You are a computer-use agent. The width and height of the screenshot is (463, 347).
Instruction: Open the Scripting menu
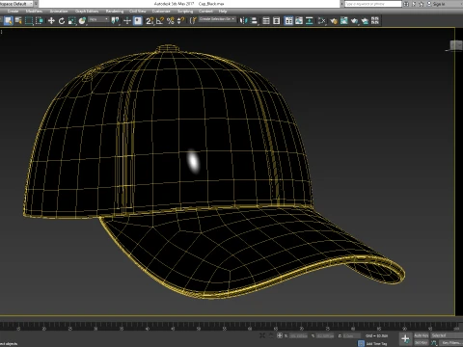coord(185,11)
